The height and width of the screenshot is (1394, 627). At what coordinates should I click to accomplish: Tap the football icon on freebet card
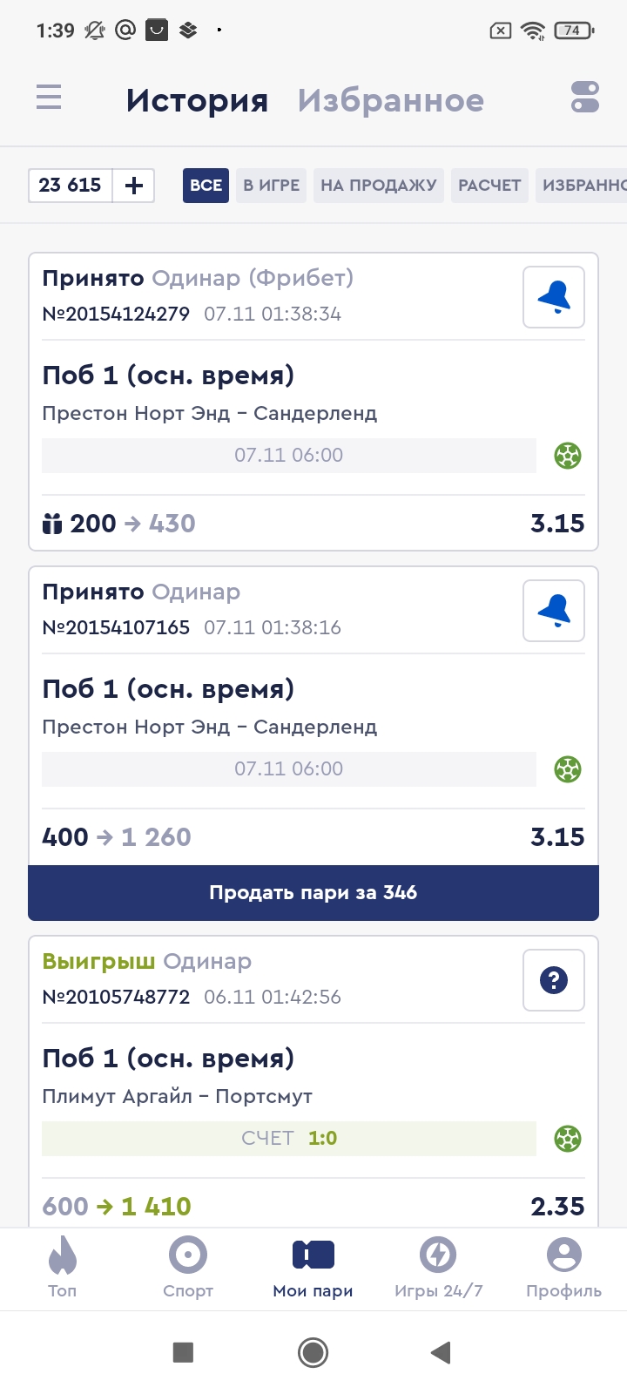click(x=568, y=456)
